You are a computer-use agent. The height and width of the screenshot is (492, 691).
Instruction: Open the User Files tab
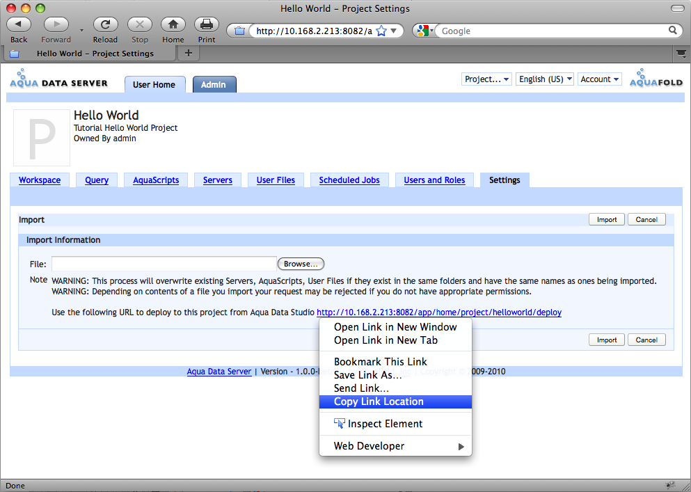point(276,180)
